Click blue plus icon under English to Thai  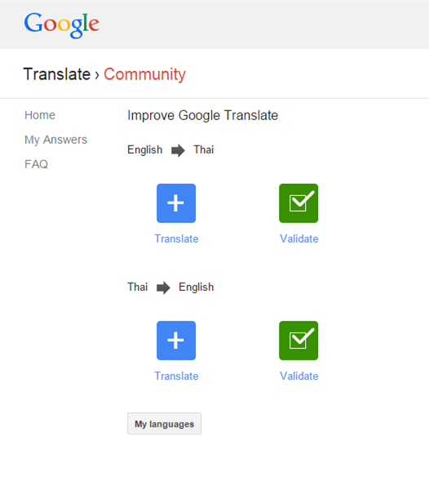point(176,203)
